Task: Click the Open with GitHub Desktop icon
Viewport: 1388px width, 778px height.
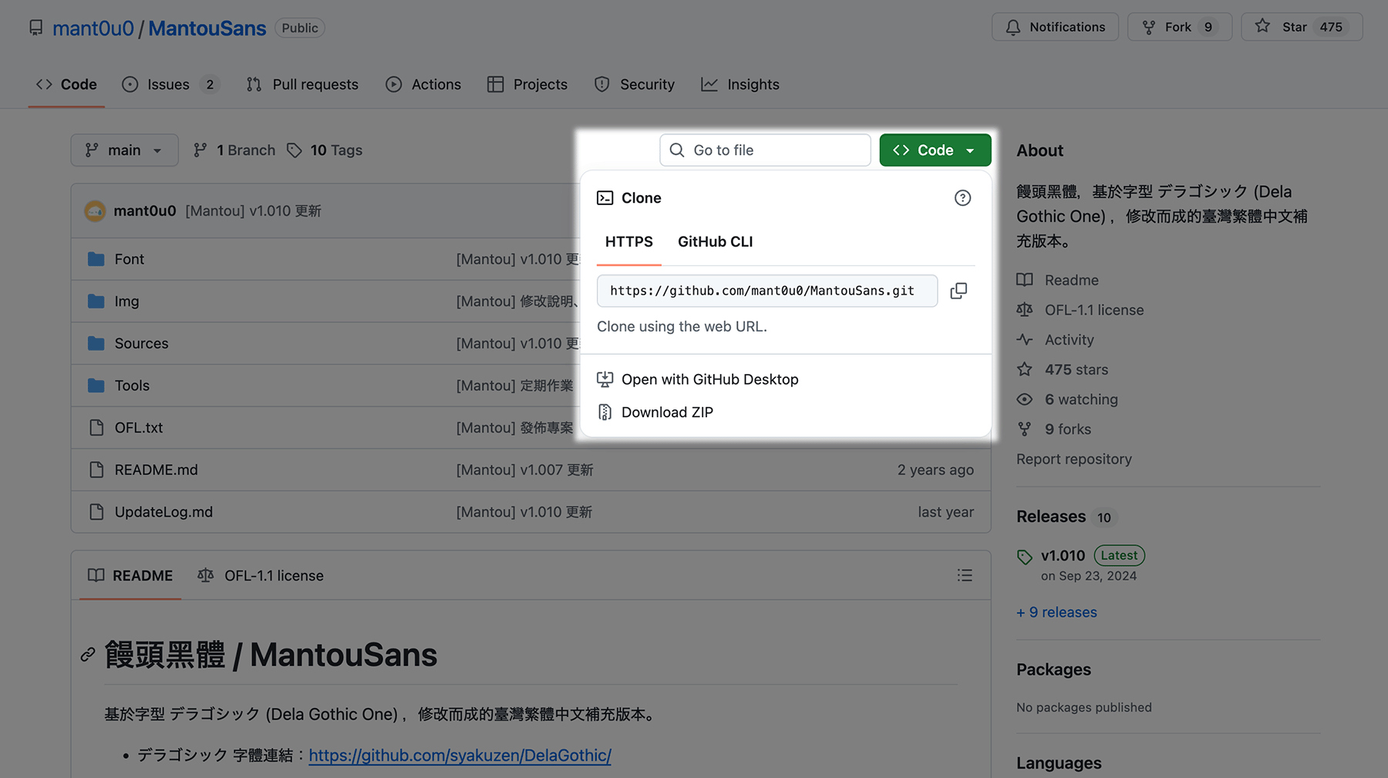Action: pyautogui.click(x=605, y=379)
